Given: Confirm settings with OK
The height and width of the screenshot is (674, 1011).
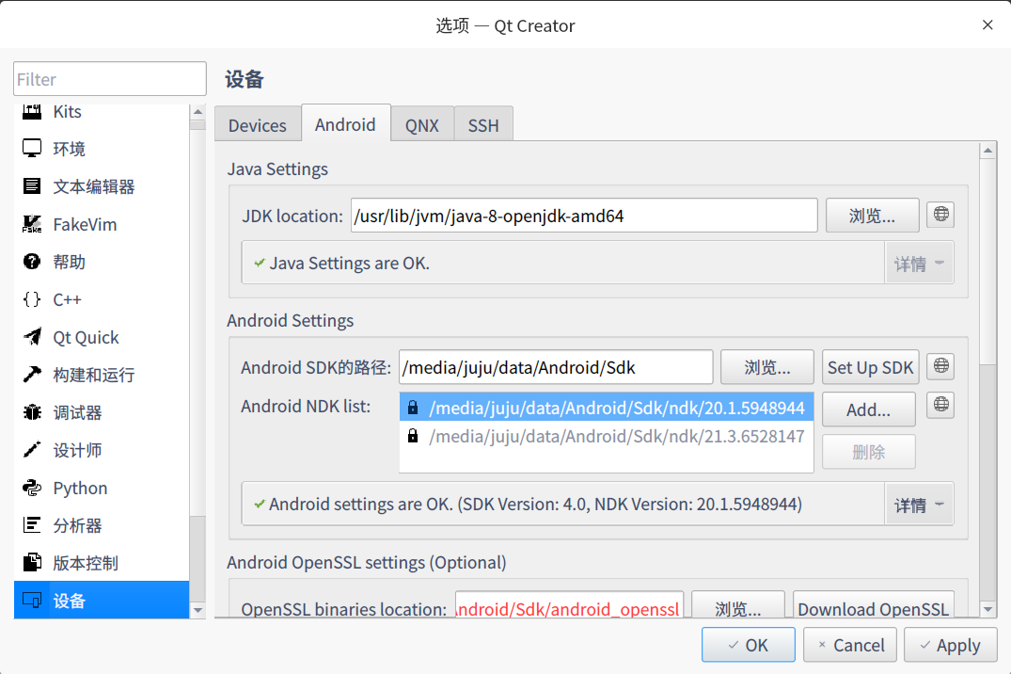Looking at the screenshot, I should (x=748, y=644).
